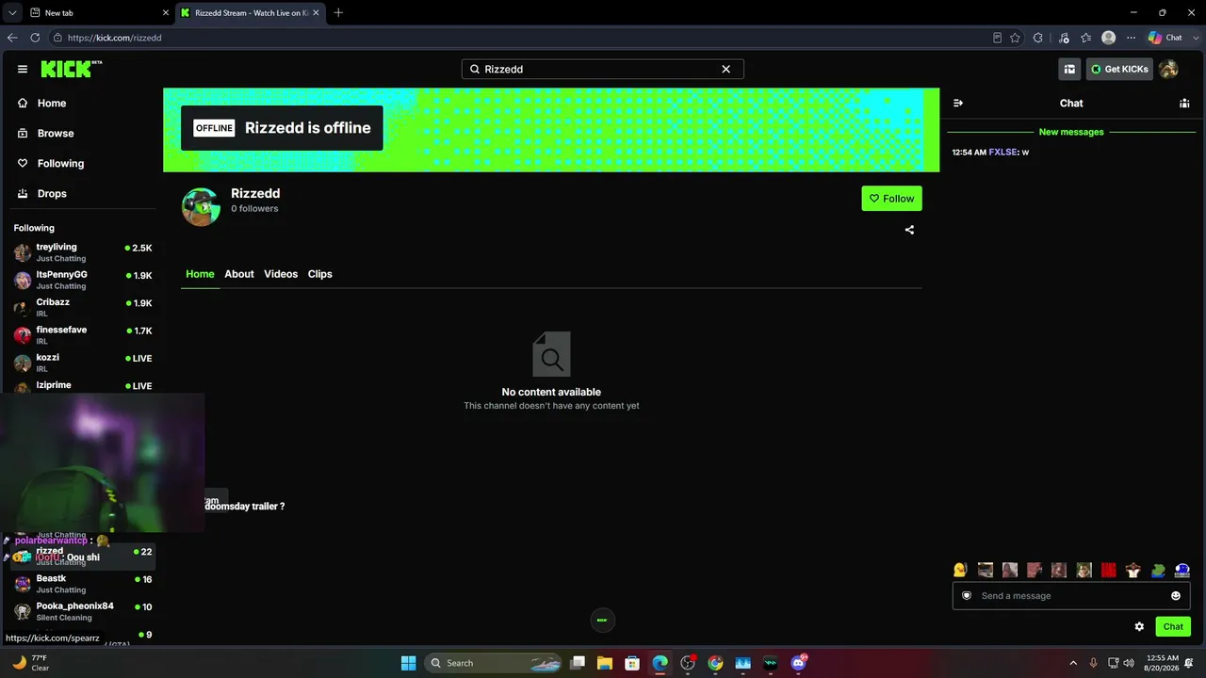The height and width of the screenshot is (678, 1206).
Task: Open browser extensions puzzle icon
Action: (x=1037, y=38)
